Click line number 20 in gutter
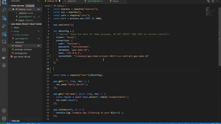The image size is (221, 124). [48, 69]
